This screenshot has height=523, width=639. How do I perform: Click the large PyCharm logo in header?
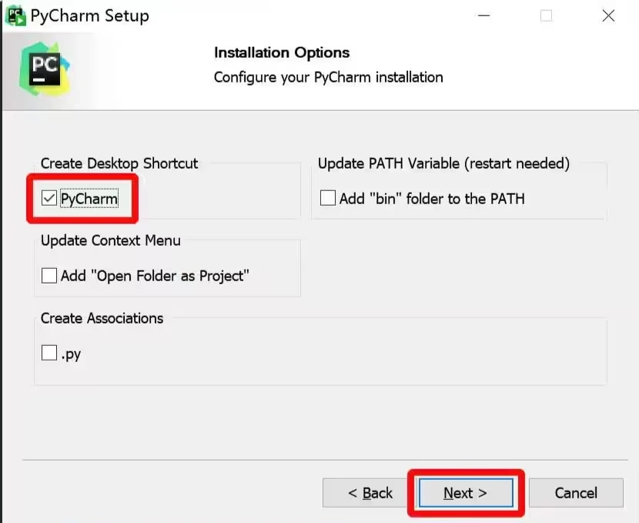point(43,69)
